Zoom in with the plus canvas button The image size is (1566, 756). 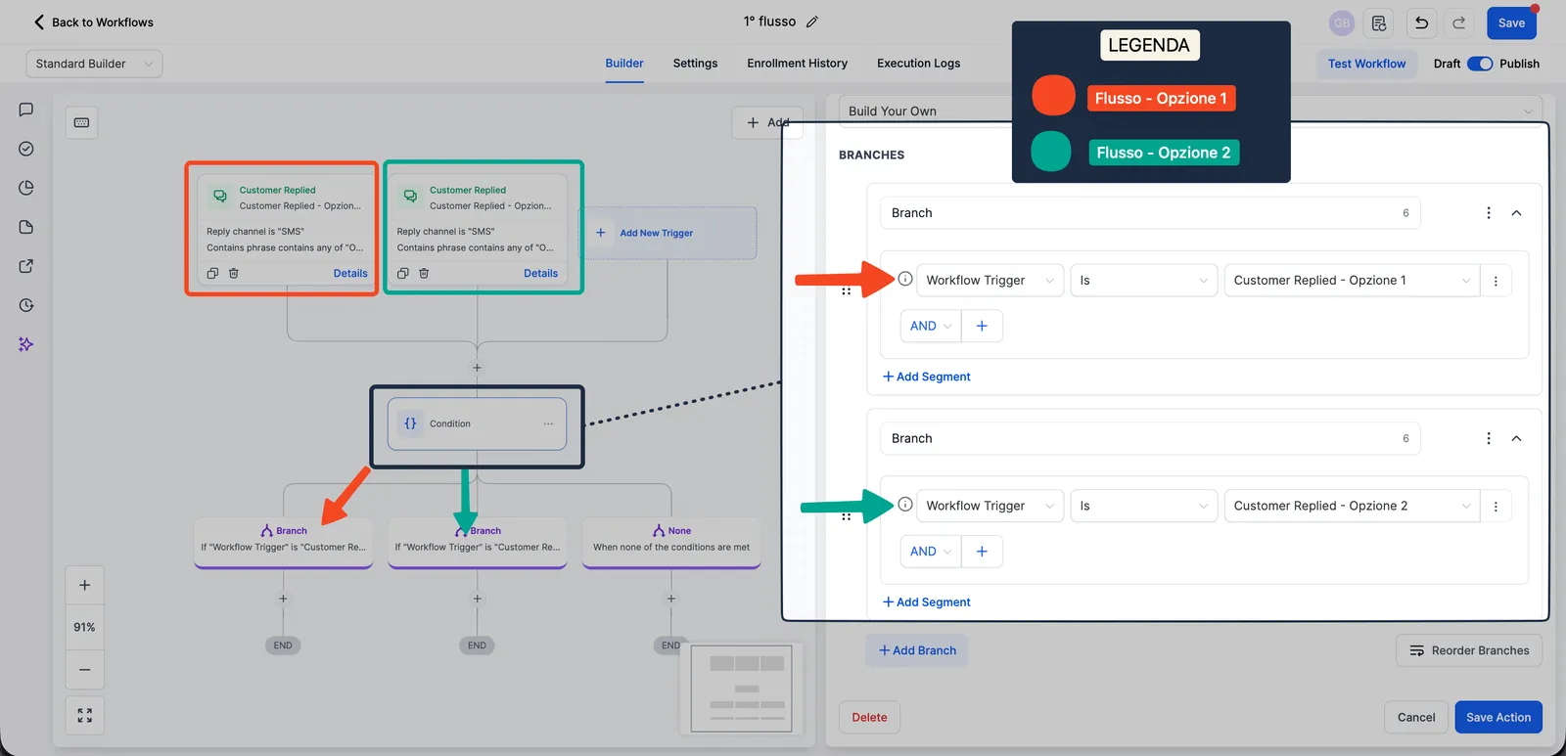point(85,585)
